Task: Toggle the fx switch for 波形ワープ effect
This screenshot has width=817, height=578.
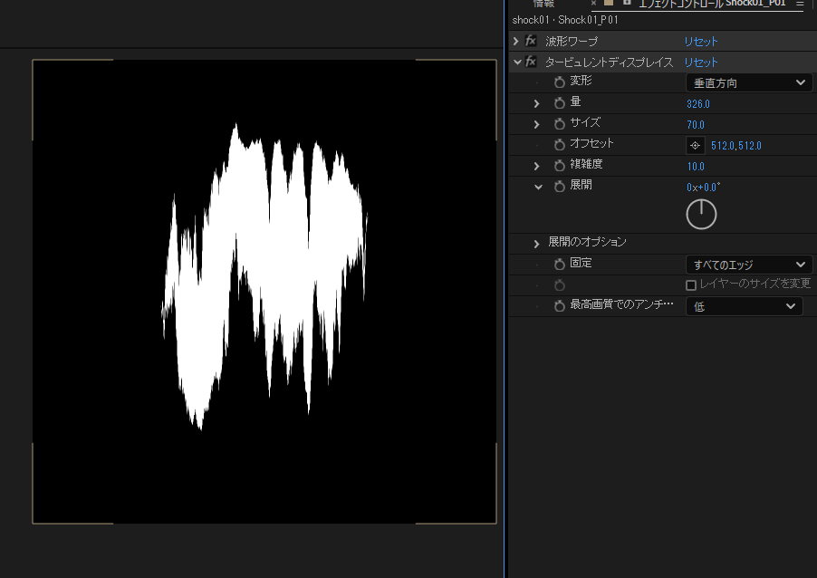Action: (x=531, y=42)
